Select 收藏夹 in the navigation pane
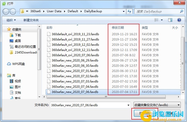Viewport: 187px width, 122px height. pyautogui.click(x=17, y=29)
